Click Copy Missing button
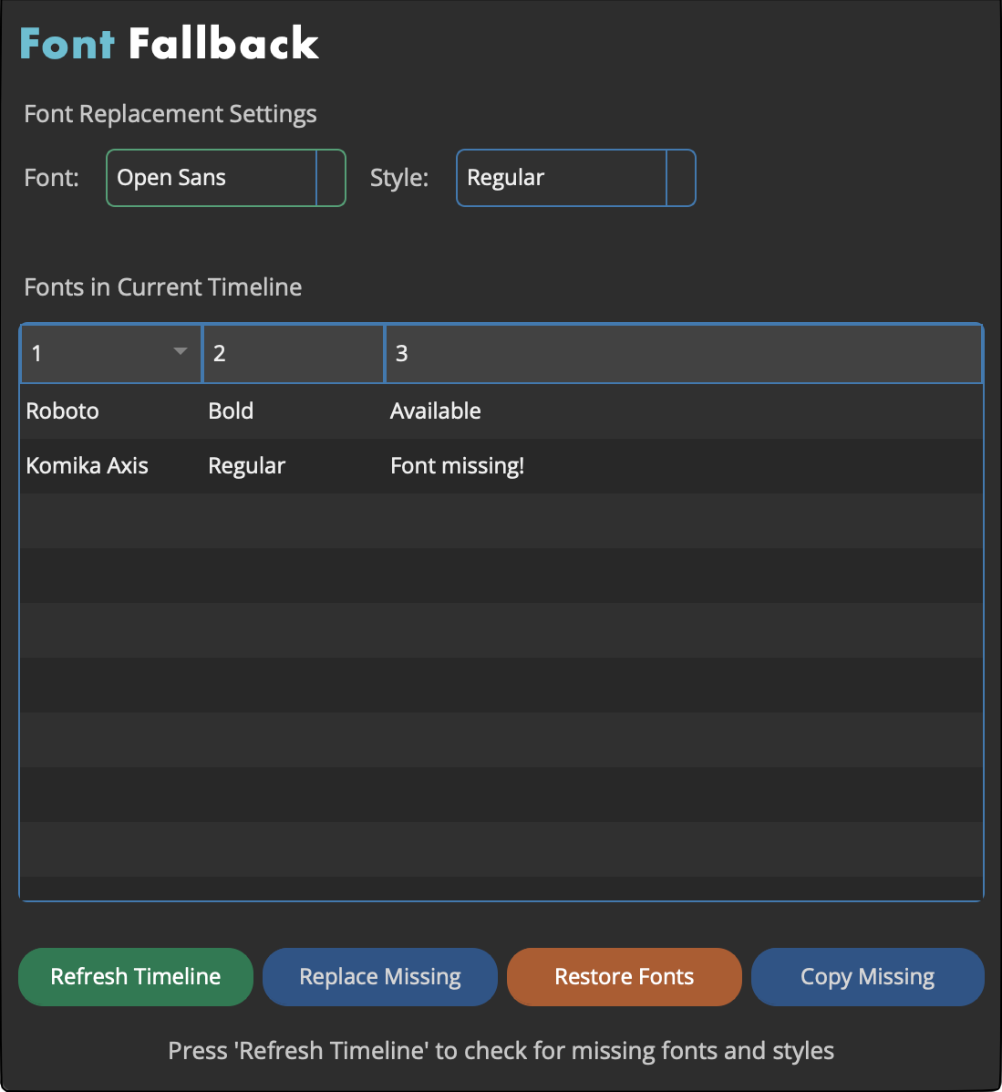 [x=868, y=976]
